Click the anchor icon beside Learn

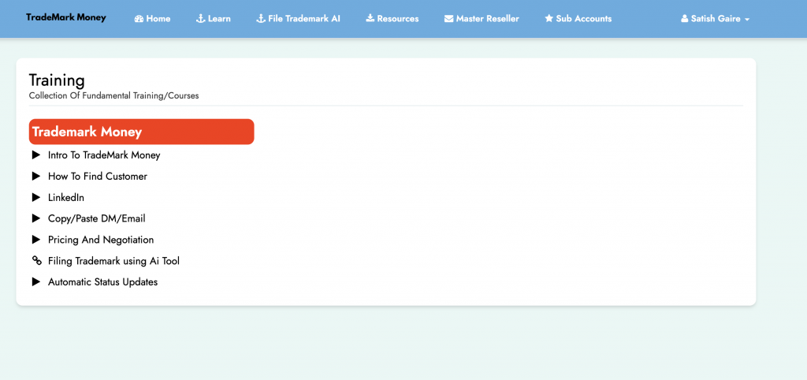pyautogui.click(x=201, y=19)
